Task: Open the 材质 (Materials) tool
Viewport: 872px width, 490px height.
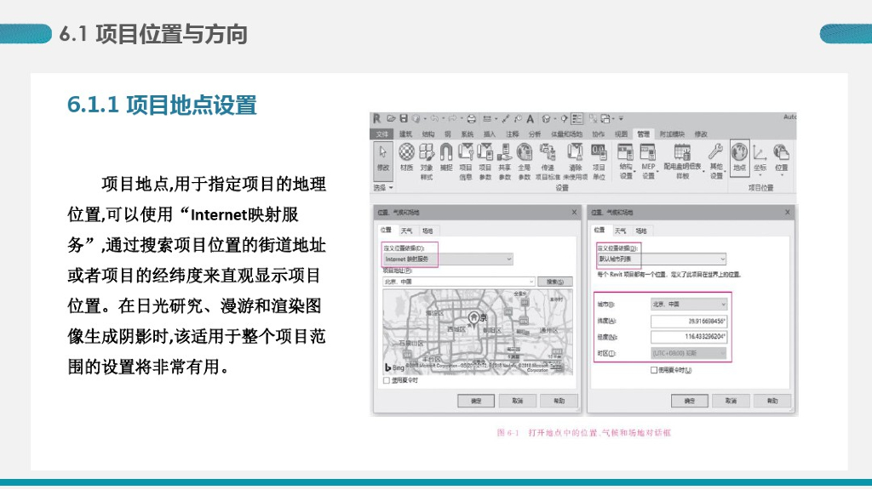Action: 406,157
